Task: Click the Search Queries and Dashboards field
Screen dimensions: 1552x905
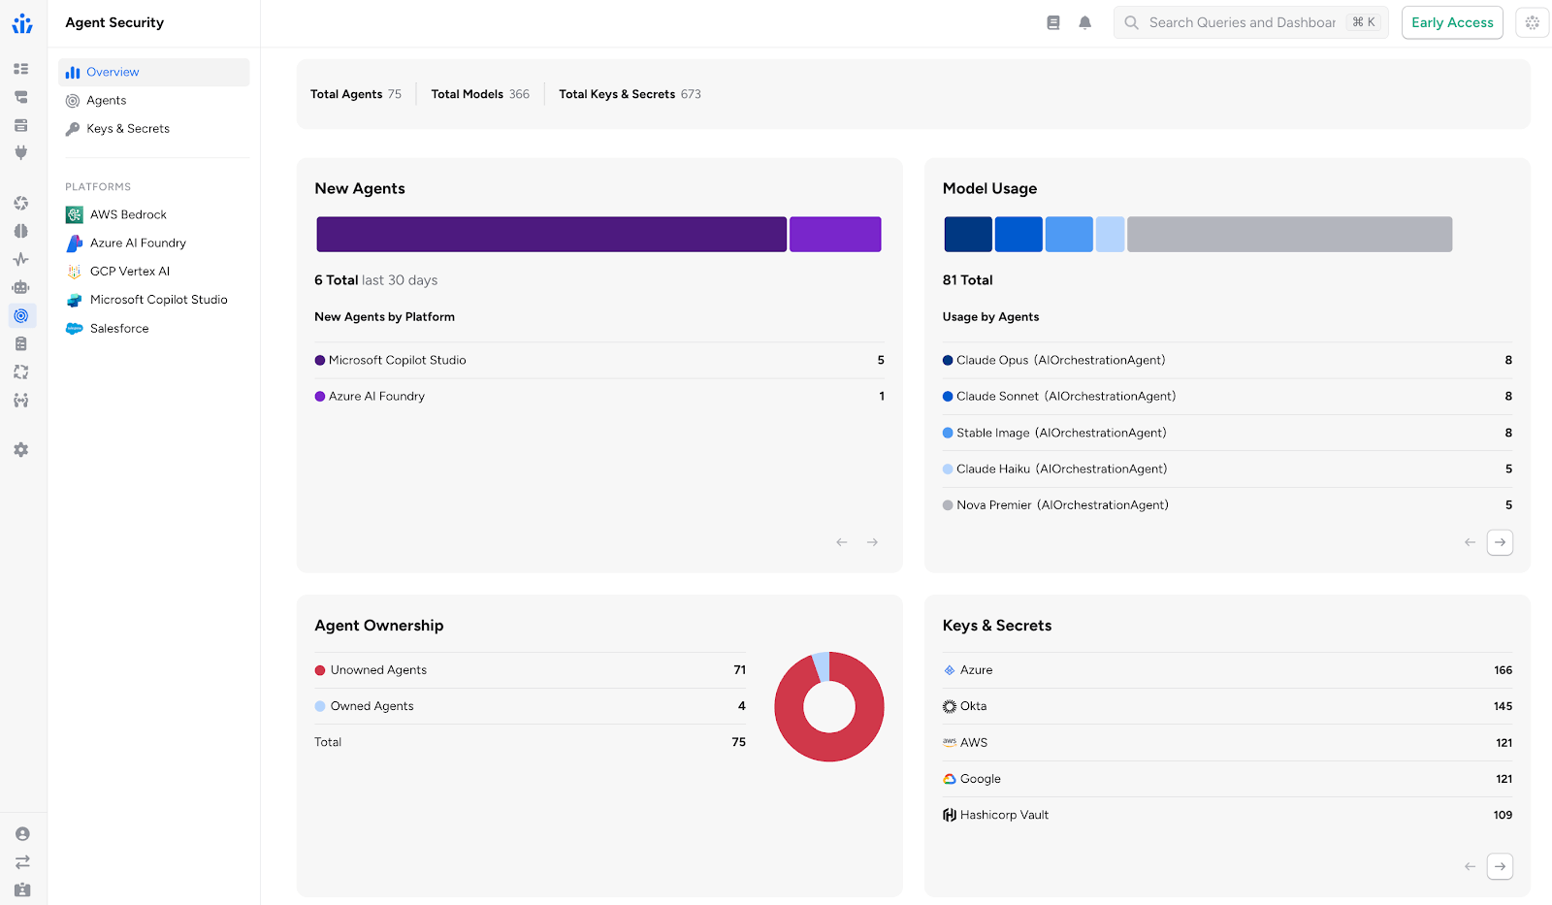Action: click(x=1242, y=22)
